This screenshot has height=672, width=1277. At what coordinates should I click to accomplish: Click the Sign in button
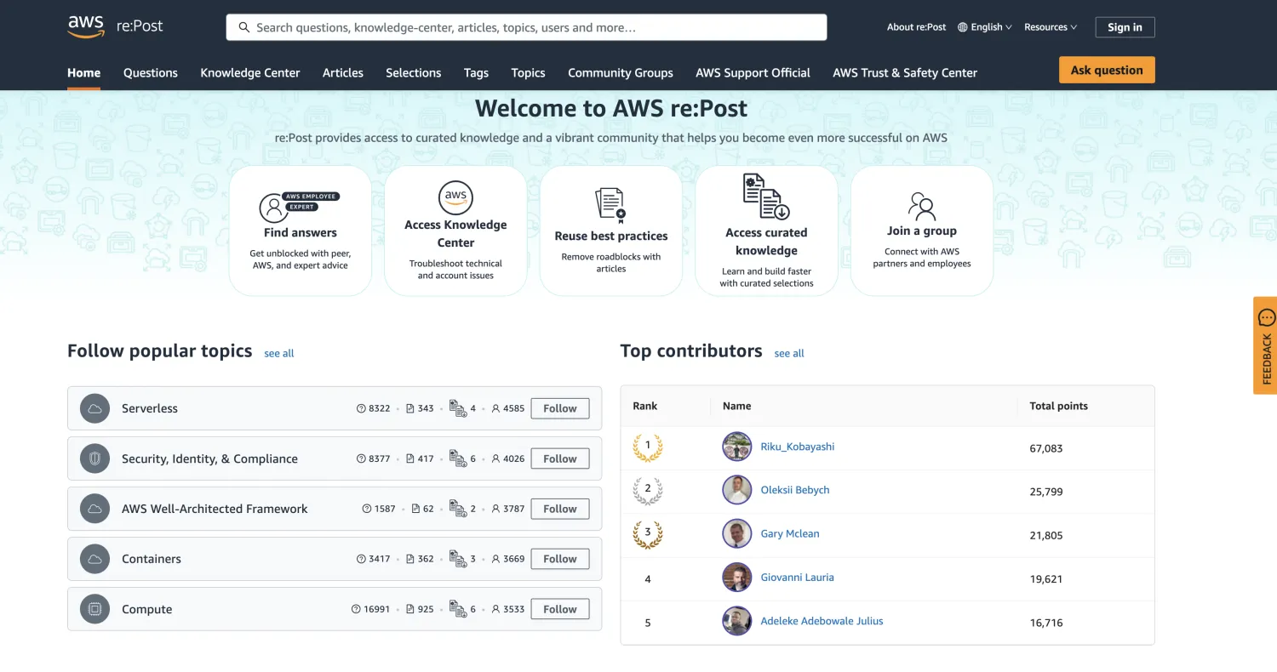click(x=1125, y=27)
